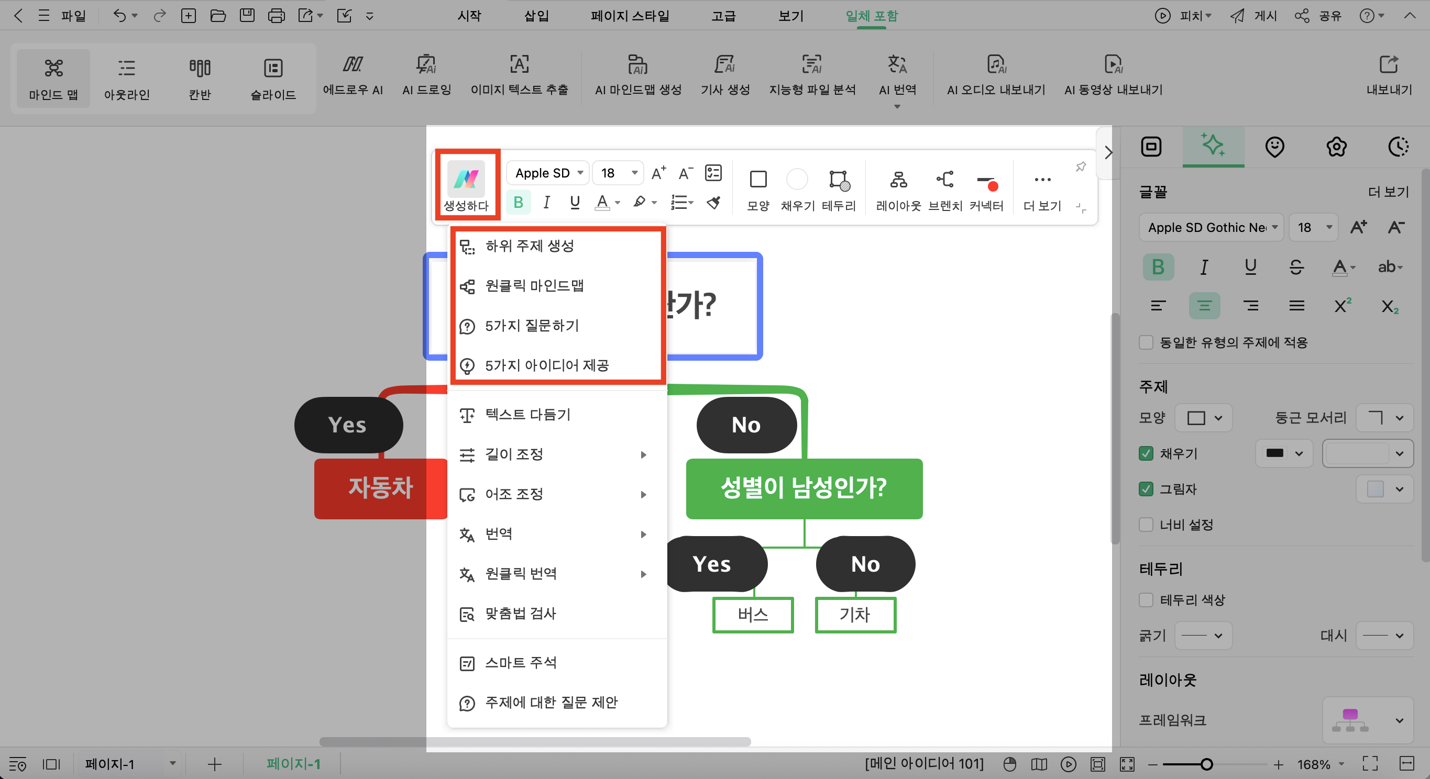Open 기사 생성 tool
Viewport: 1430px width, 779px height.
(725, 75)
